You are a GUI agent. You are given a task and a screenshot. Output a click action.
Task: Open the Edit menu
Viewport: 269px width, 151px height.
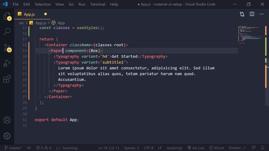click(26, 4)
